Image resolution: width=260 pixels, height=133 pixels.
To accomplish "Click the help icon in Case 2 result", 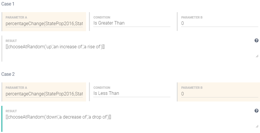I will tap(256, 111).
